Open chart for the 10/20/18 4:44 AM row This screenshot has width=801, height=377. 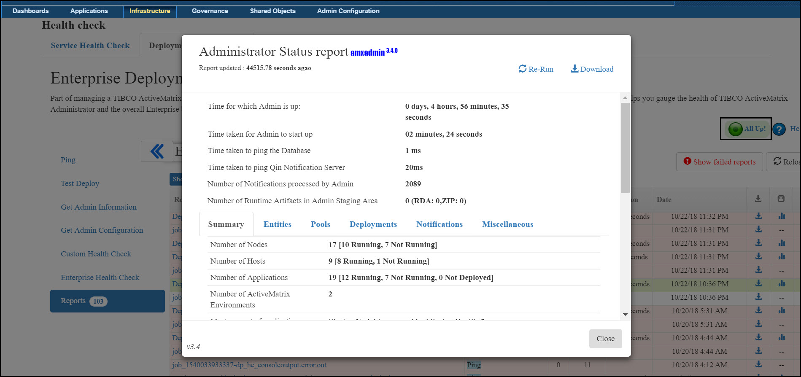click(x=782, y=337)
